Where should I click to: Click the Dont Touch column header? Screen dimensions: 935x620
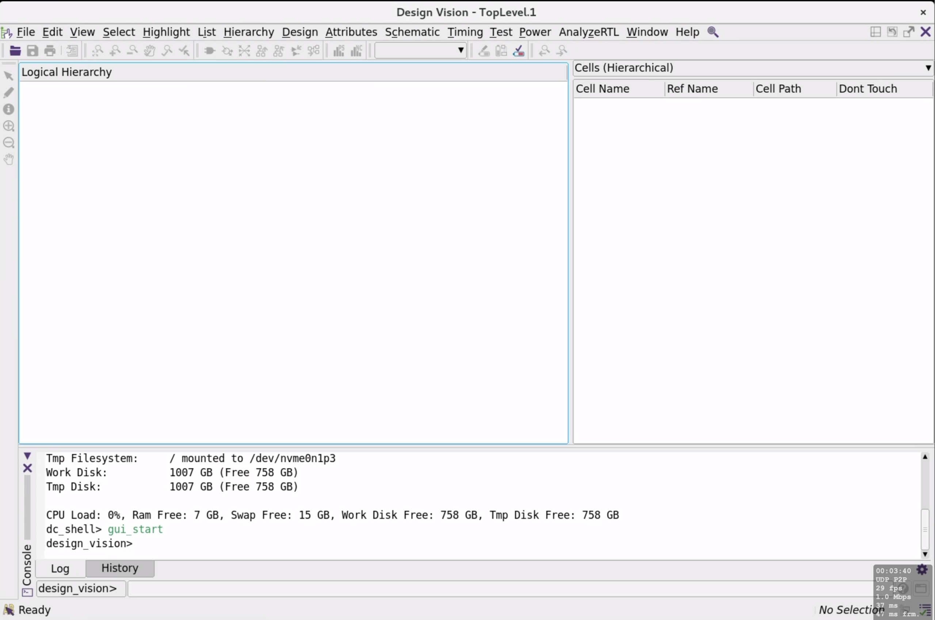[x=868, y=89]
